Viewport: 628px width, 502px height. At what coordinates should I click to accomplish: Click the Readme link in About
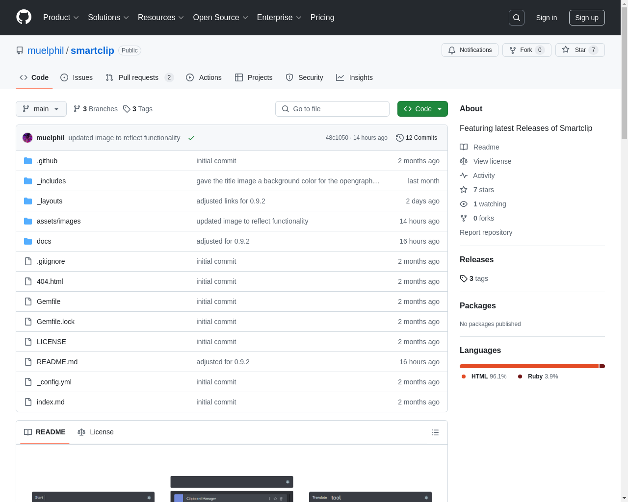(479, 147)
